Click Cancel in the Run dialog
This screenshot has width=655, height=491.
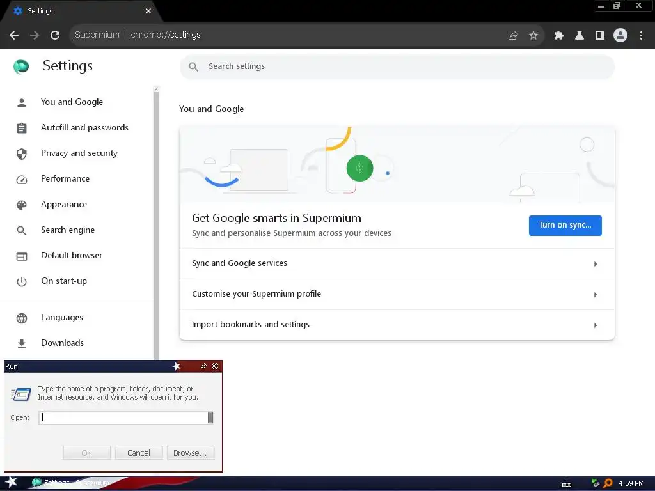point(139,453)
